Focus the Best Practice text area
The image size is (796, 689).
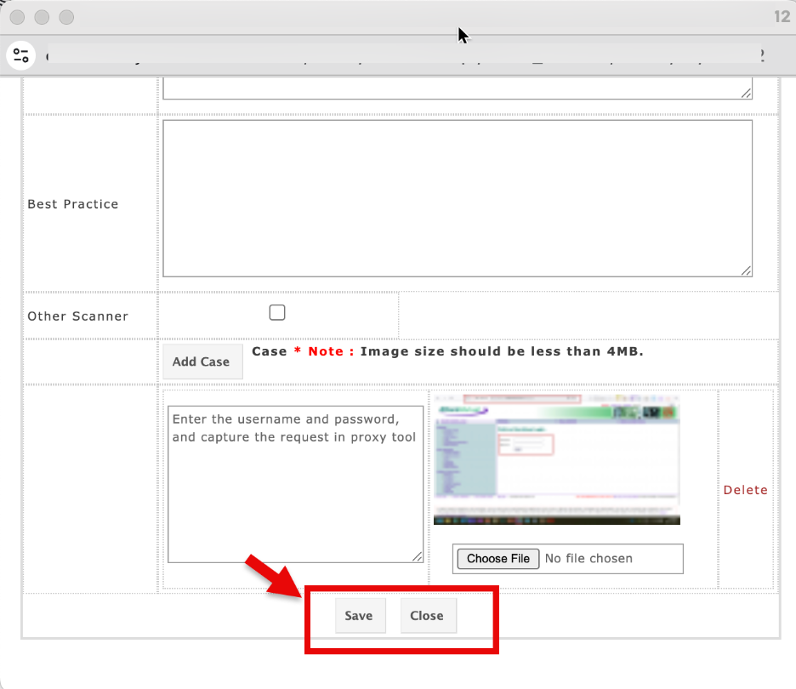click(458, 198)
